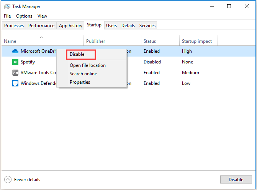
Task: Select the VMware Tools row name
Action: (x=38, y=73)
